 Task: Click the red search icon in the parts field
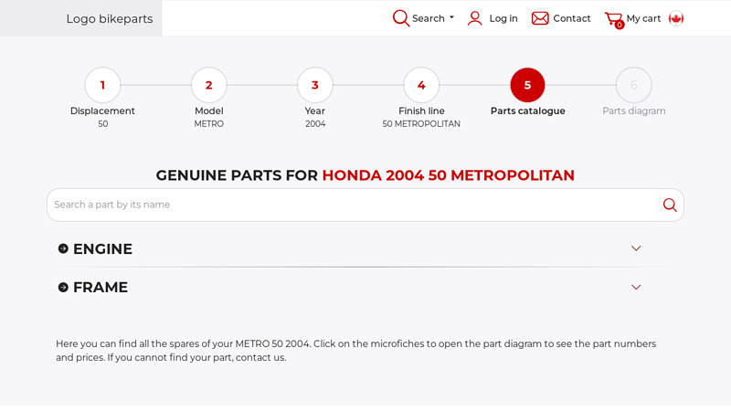[x=670, y=205]
